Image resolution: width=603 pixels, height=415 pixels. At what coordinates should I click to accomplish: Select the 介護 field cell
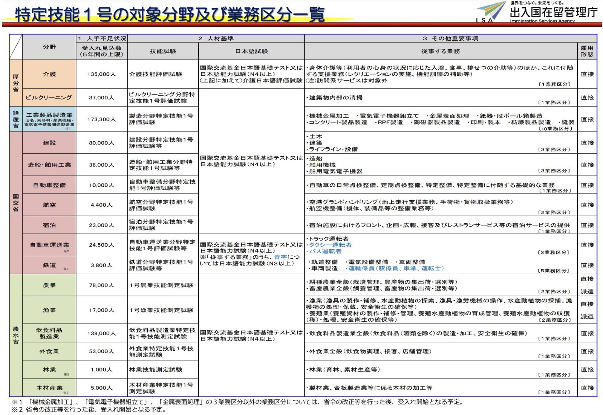coord(49,74)
